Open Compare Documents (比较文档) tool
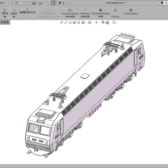Screen dimensions: 168x168 click(14, 13)
